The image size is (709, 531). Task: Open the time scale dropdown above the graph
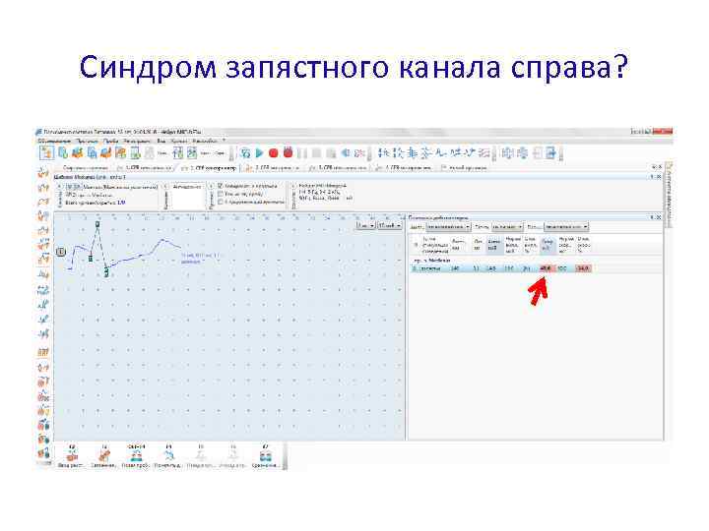point(365,225)
